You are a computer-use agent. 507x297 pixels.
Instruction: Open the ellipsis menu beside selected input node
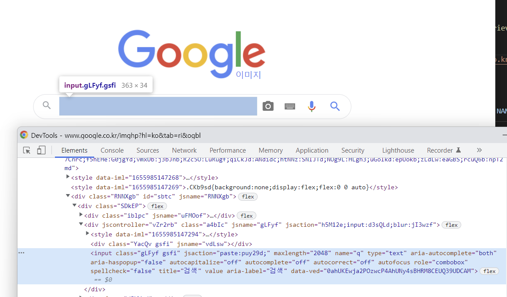(x=21, y=253)
